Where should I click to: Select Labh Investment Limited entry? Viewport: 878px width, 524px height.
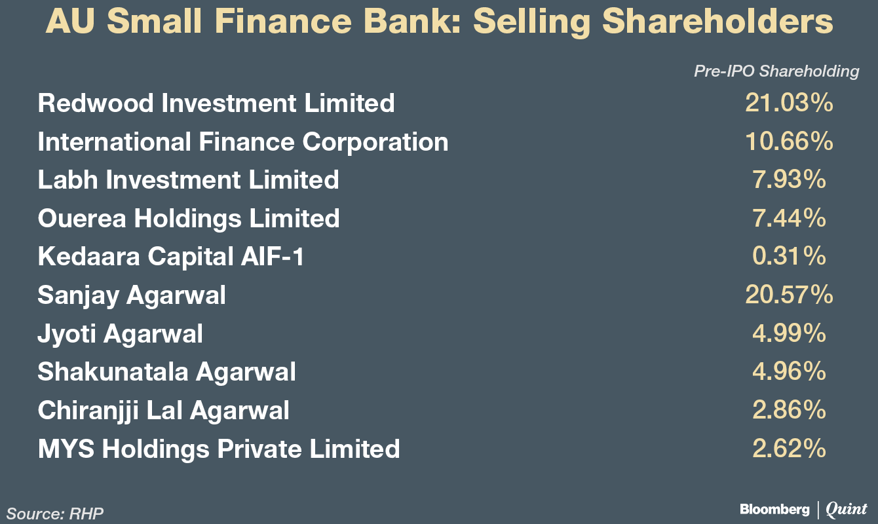[188, 179]
